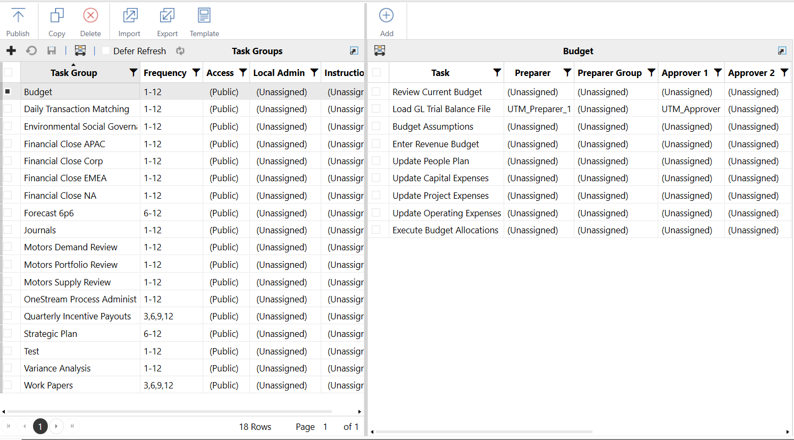
Task: Copy the selected task group
Action: point(57,21)
